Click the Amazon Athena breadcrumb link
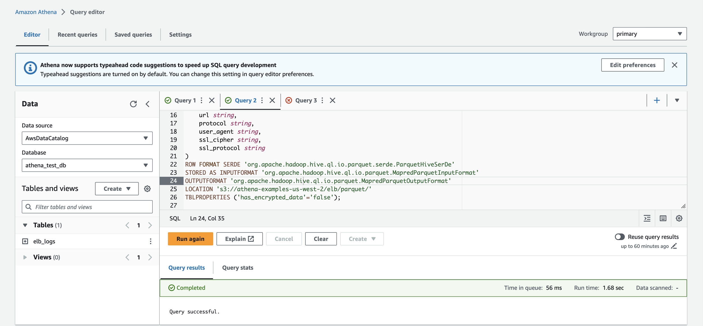703x326 pixels. (36, 12)
